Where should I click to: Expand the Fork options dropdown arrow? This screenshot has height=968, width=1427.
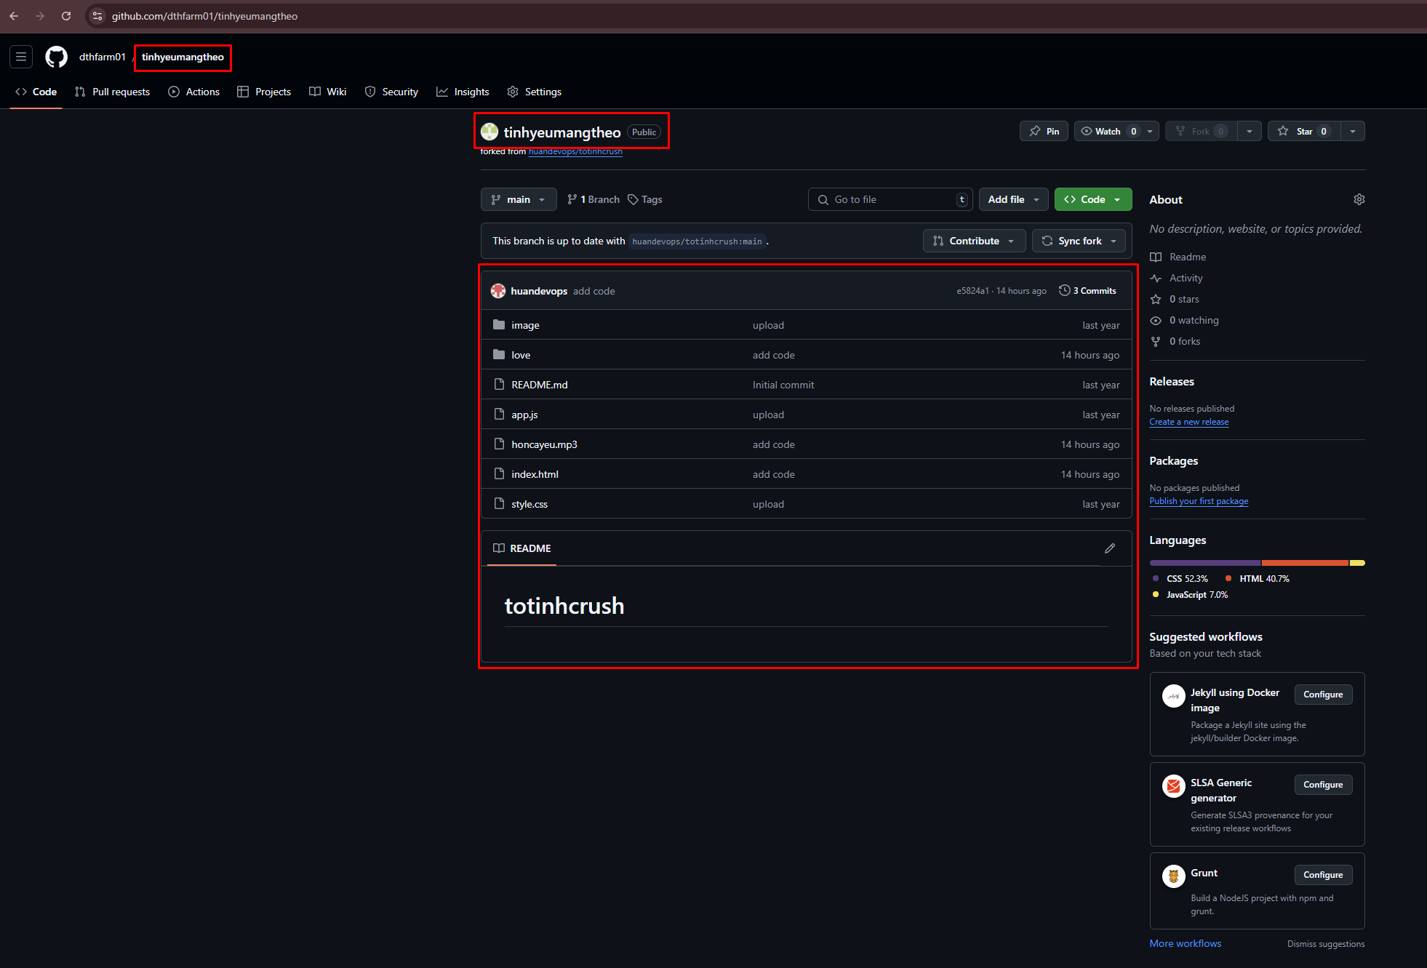pos(1250,132)
